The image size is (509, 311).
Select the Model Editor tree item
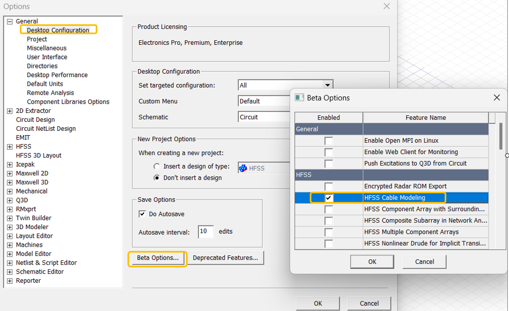pos(34,254)
